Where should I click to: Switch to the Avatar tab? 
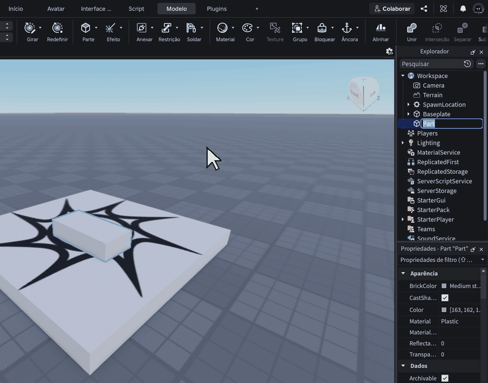point(56,9)
